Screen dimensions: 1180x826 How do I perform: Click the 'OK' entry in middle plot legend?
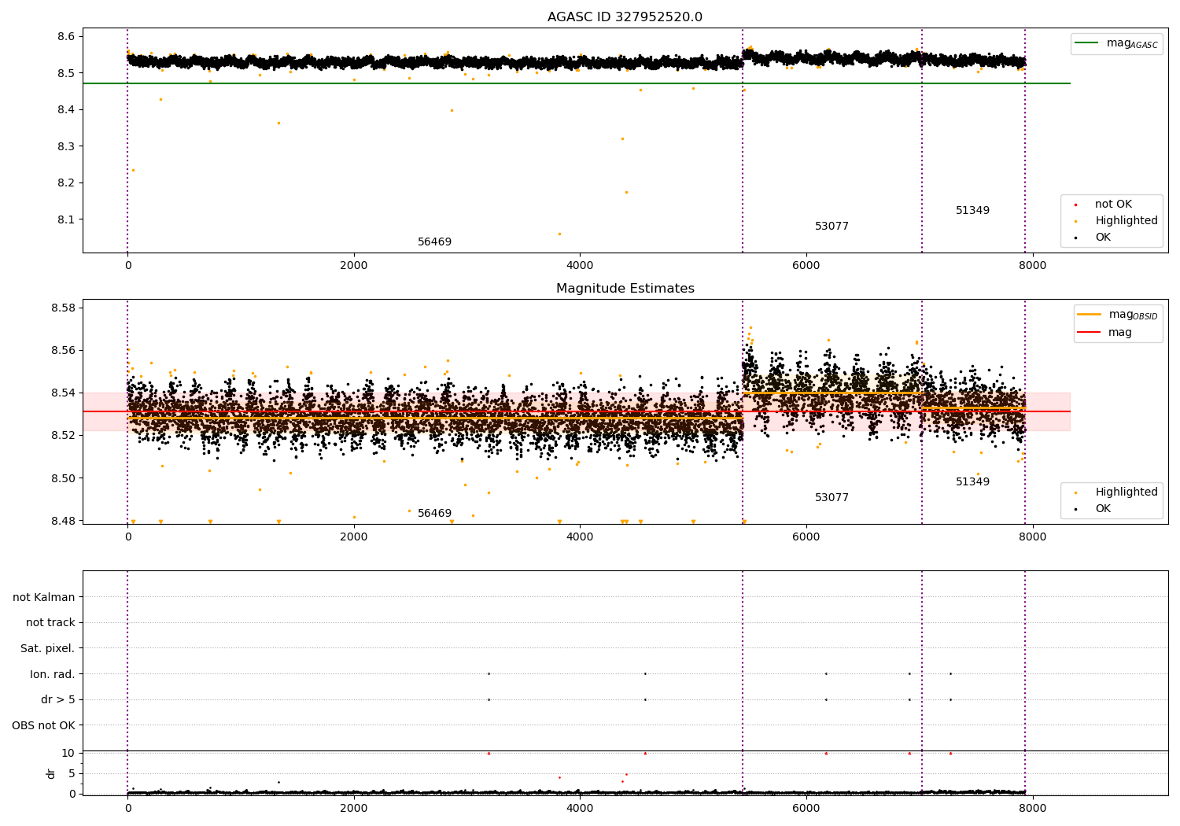[x=1103, y=509]
